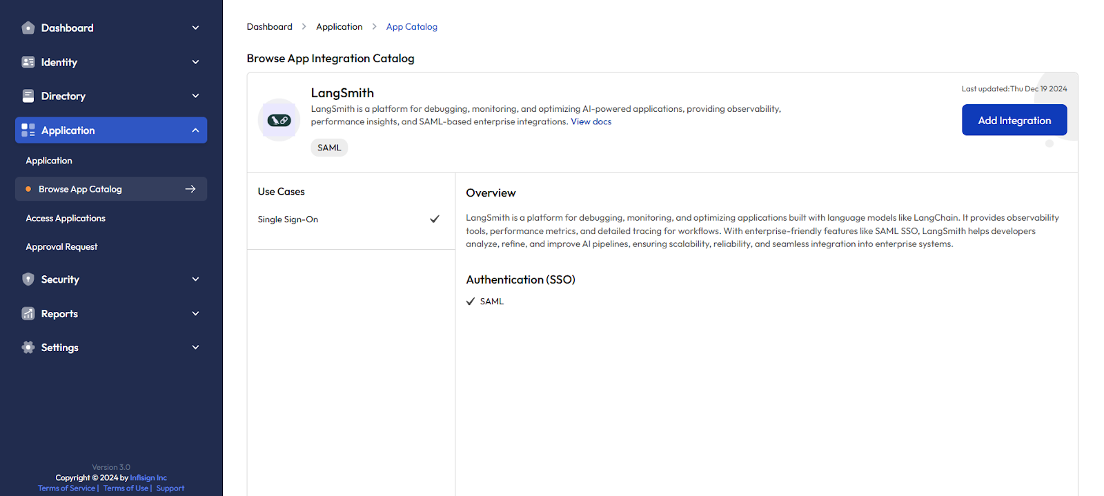Click the SAML tag badge under LangSmith
Viewport: 1104px width, 496px height.
pyautogui.click(x=329, y=148)
